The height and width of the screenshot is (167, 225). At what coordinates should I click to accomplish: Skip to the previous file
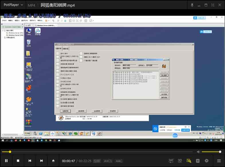click(x=30, y=161)
